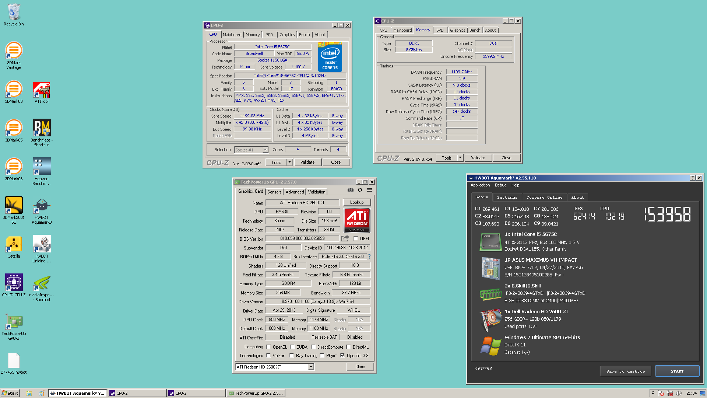The height and width of the screenshot is (398, 707).
Task: Toggle the PhysX checkbox
Action: (322, 356)
